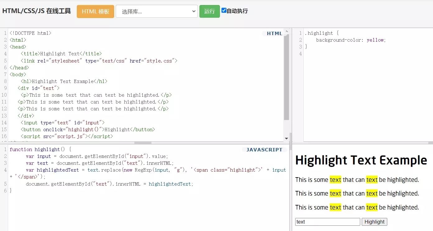Click the HTML label badge in the editor
This screenshot has height=231, width=433.
(x=275, y=34)
